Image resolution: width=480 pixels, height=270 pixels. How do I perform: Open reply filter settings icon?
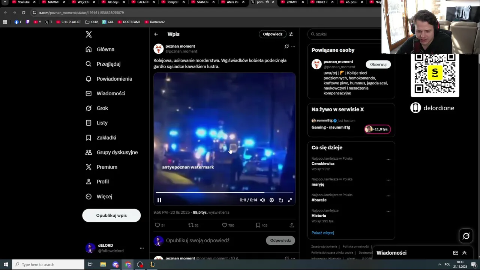point(291,34)
